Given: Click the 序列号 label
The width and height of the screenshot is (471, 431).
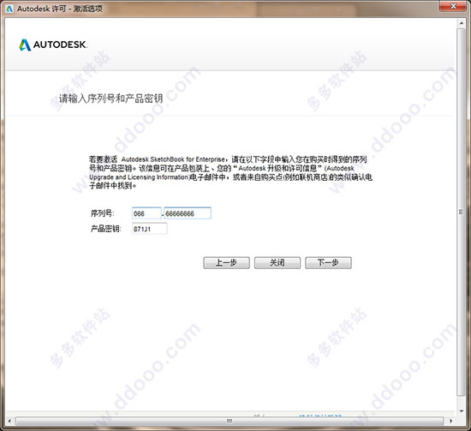Looking at the screenshot, I should 102,213.
